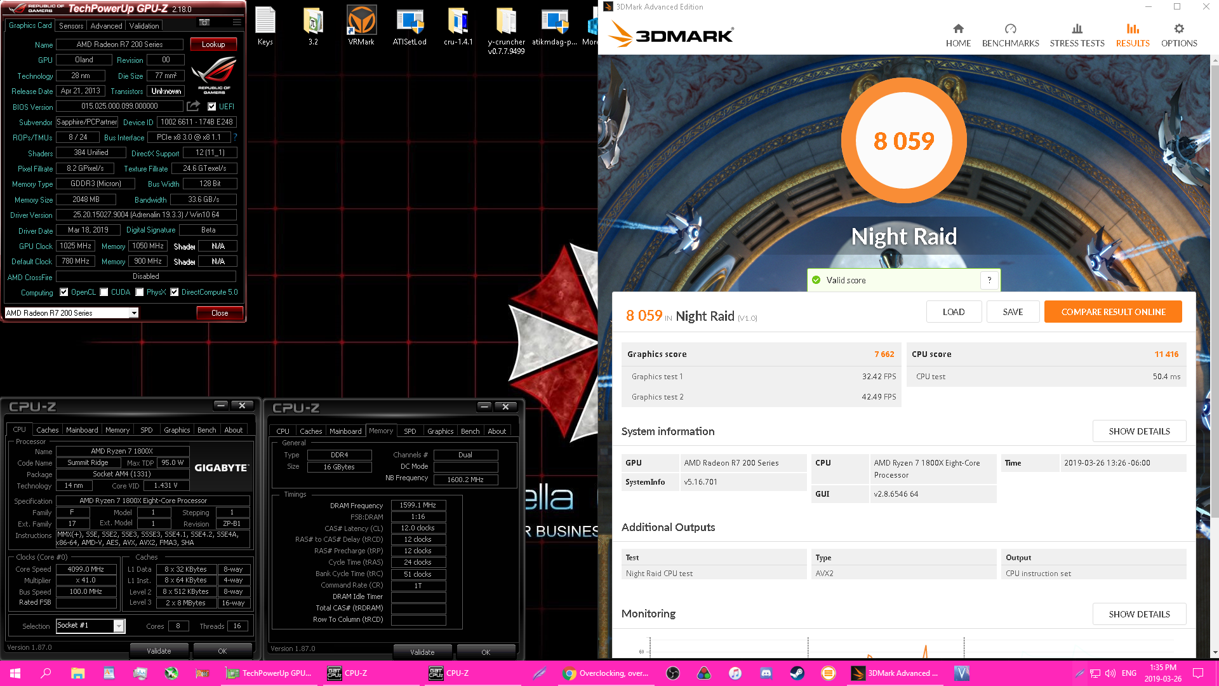The height and width of the screenshot is (686, 1219).
Task: Click Validate in left CPU-Z window
Action: [x=159, y=651]
